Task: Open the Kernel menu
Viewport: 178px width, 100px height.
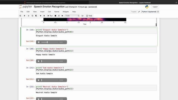Action: click(57, 12)
